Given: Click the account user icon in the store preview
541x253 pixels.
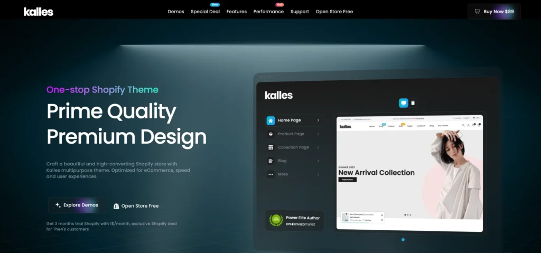Looking at the screenshot, I should point(468,125).
